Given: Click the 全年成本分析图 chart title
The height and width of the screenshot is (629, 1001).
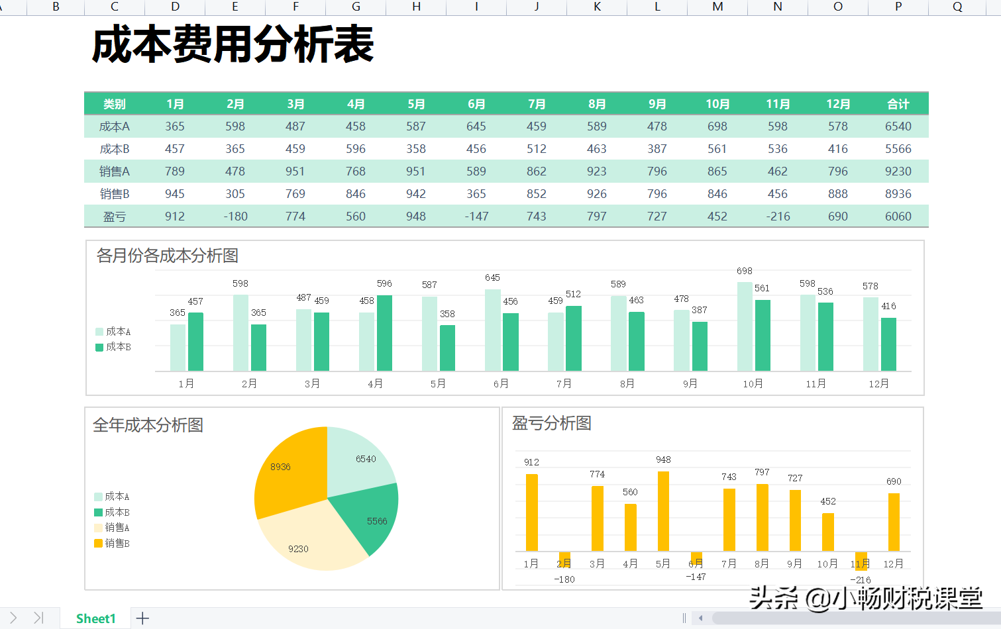Looking at the screenshot, I should tap(148, 426).
